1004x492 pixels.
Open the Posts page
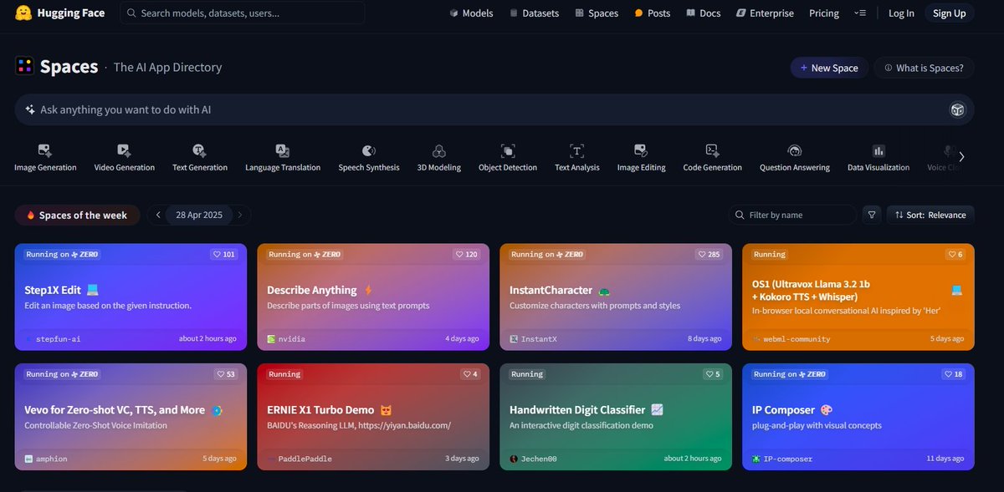[652, 13]
